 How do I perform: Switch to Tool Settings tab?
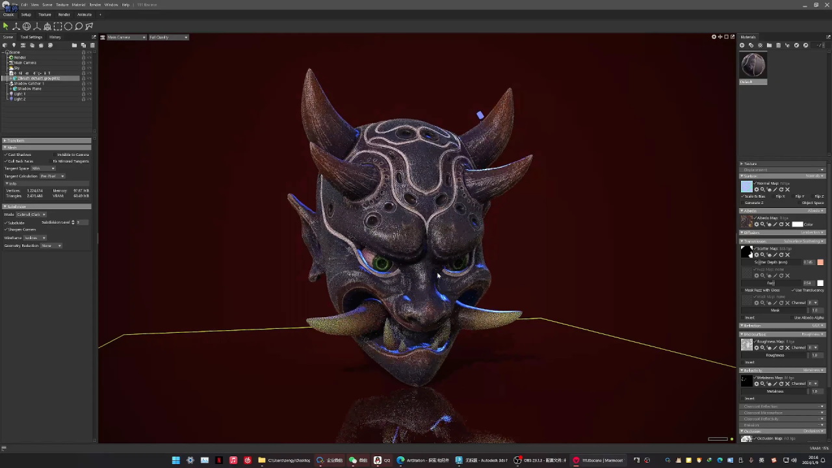tap(31, 37)
